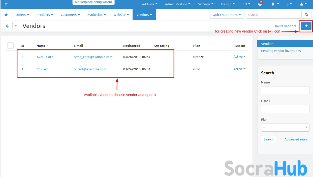Toggle the select-all vendors checkbox
Viewport: 313px width, 177px height.
point(10,46)
